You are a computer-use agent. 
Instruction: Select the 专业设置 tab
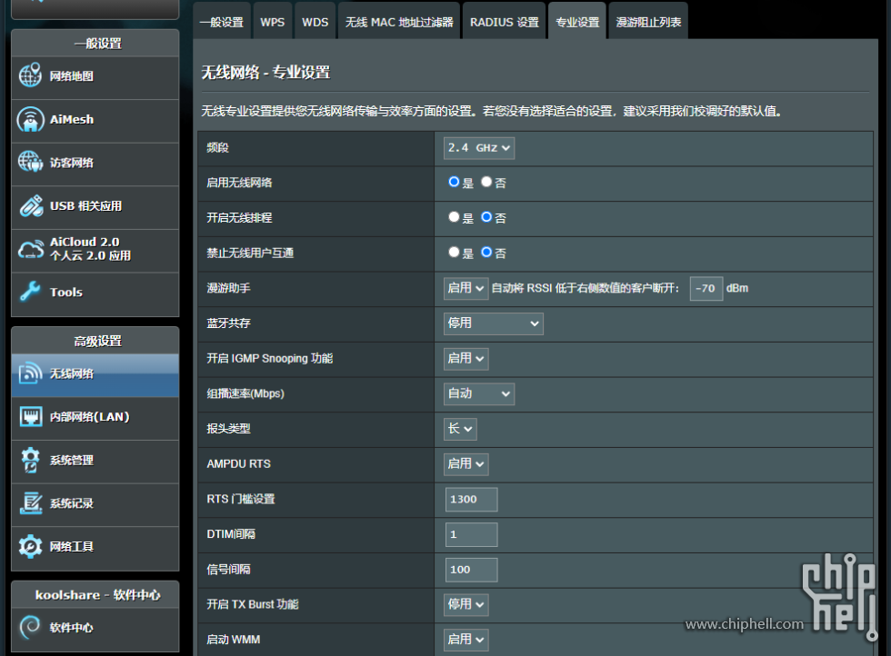(576, 22)
